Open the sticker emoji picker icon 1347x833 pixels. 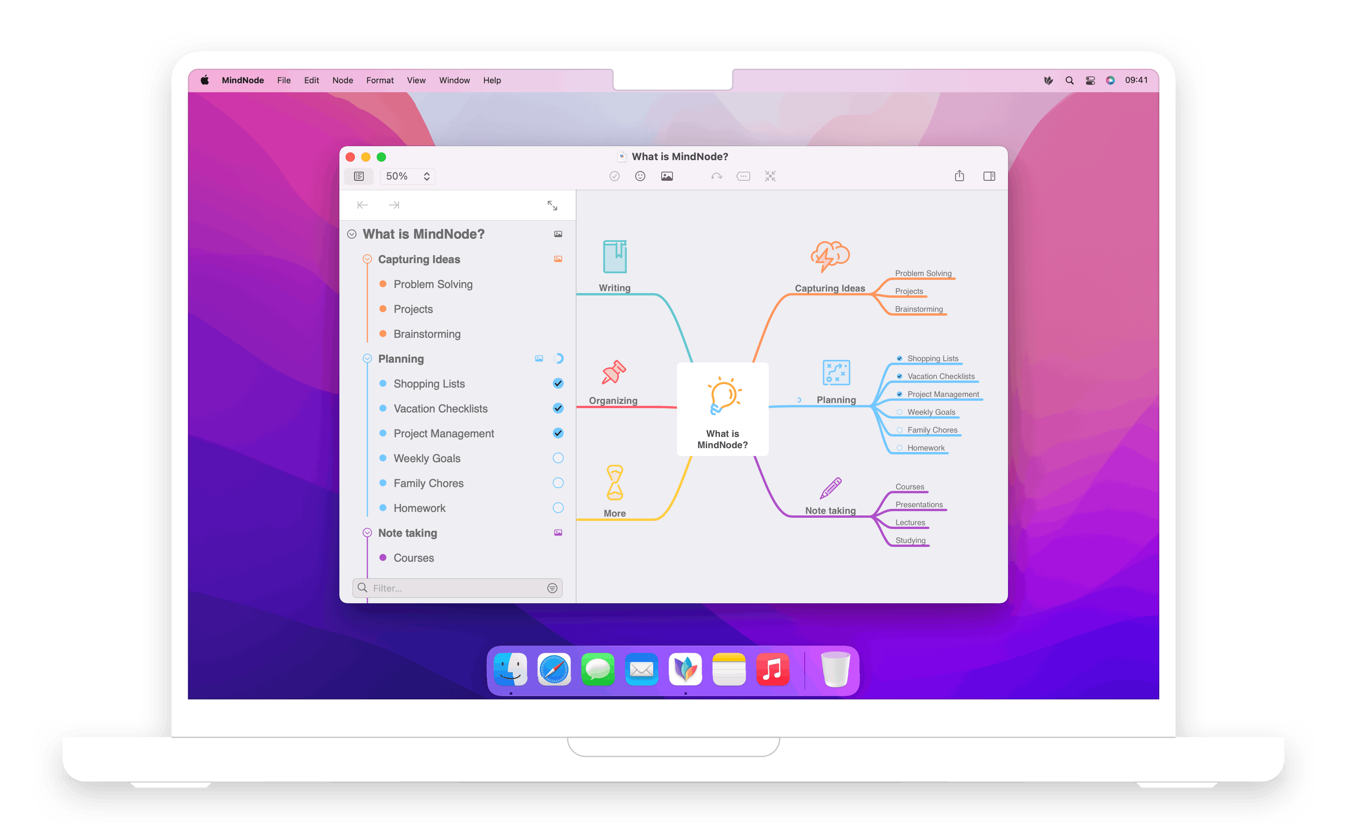(x=639, y=176)
